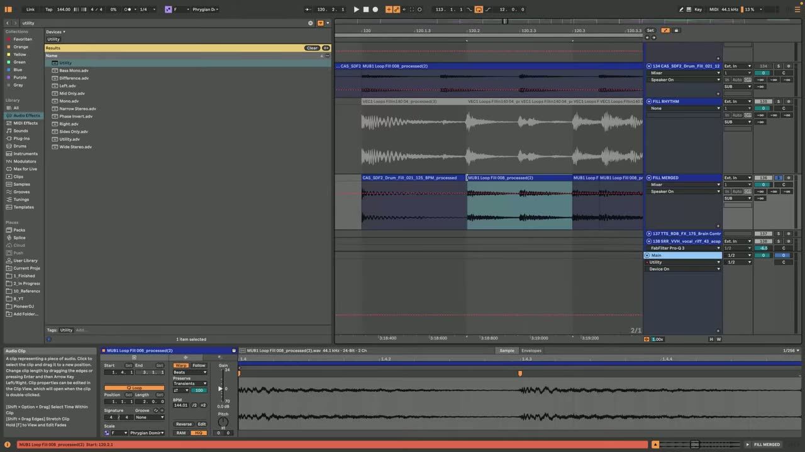Select MIDI Effects in the Library
805x452 pixels.
pyautogui.click(x=24, y=123)
